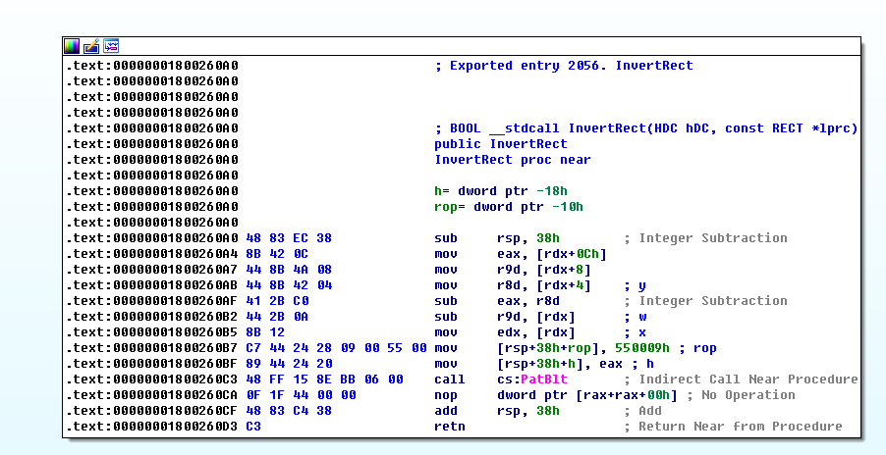Click the '; y' comment

click(x=636, y=286)
